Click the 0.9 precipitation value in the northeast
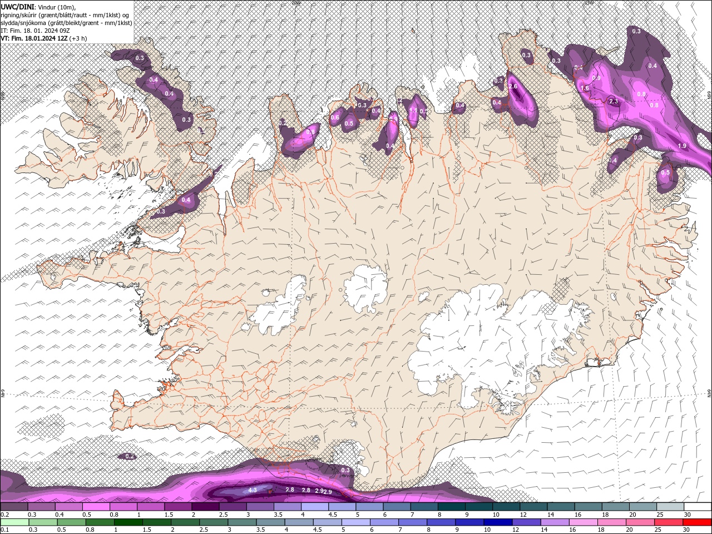Image resolution: width=712 pixels, height=534 pixels. 597,78
